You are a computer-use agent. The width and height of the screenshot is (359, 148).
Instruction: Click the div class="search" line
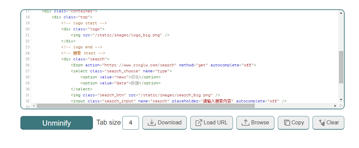85,59
